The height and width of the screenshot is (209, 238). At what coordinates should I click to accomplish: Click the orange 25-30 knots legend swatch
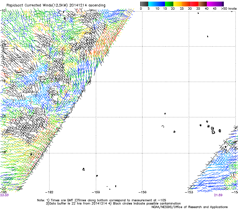pos(186,4)
